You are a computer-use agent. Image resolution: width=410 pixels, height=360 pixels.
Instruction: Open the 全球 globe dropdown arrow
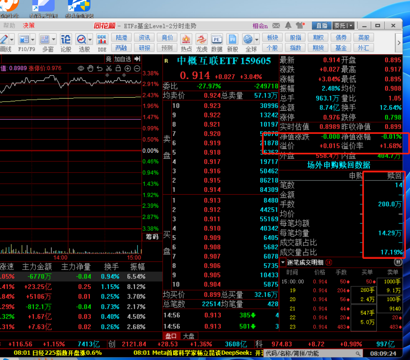pyautogui.click(x=257, y=40)
